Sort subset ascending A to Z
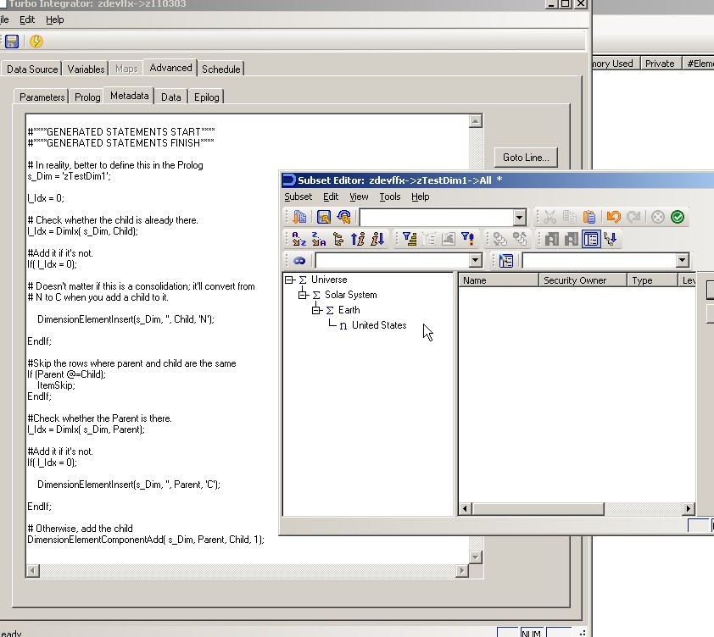 tap(298, 239)
